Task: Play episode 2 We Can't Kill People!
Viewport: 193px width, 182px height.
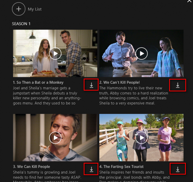Action: click(x=142, y=54)
